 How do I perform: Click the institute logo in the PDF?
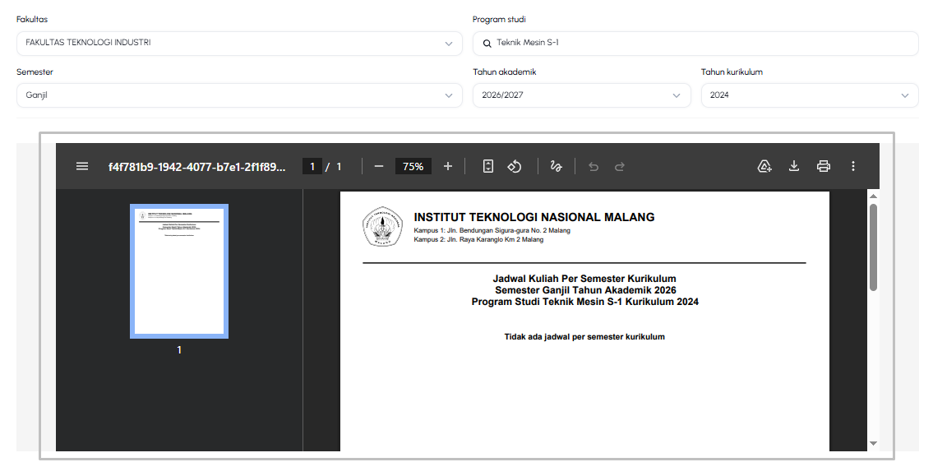point(383,226)
